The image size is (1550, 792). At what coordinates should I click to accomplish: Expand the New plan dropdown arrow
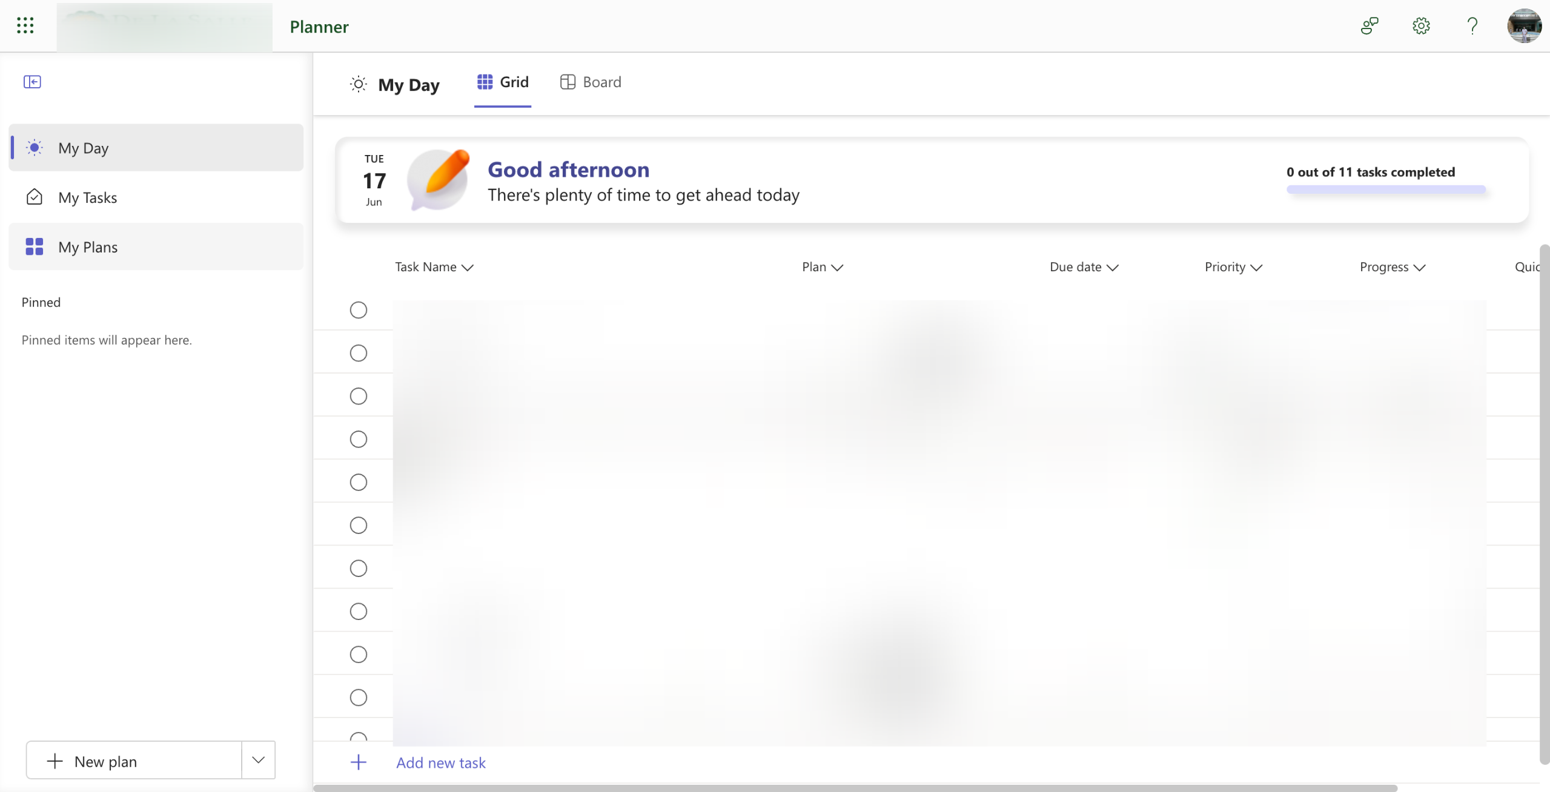pyautogui.click(x=259, y=760)
